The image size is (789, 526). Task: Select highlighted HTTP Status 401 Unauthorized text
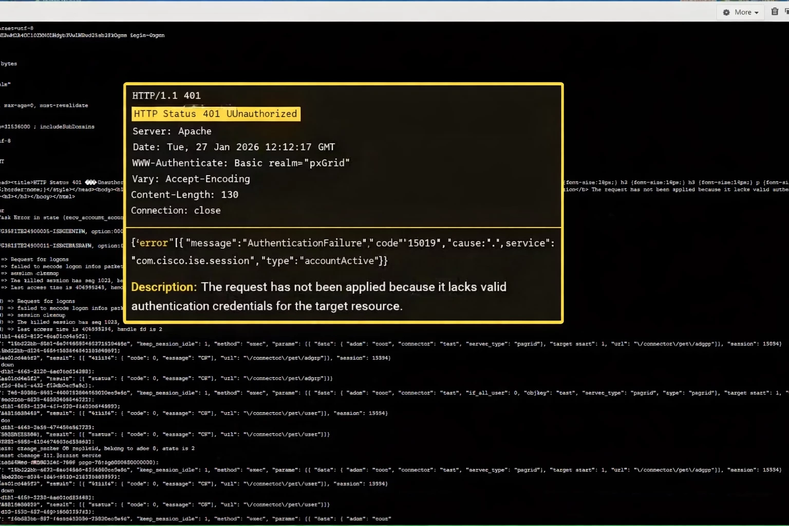coord(216,114)
